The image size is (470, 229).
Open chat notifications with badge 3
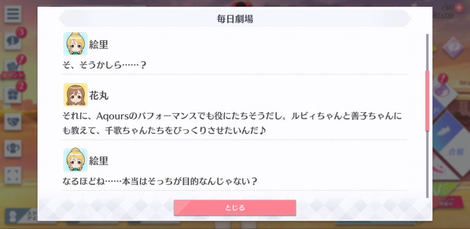coord(13,41)
